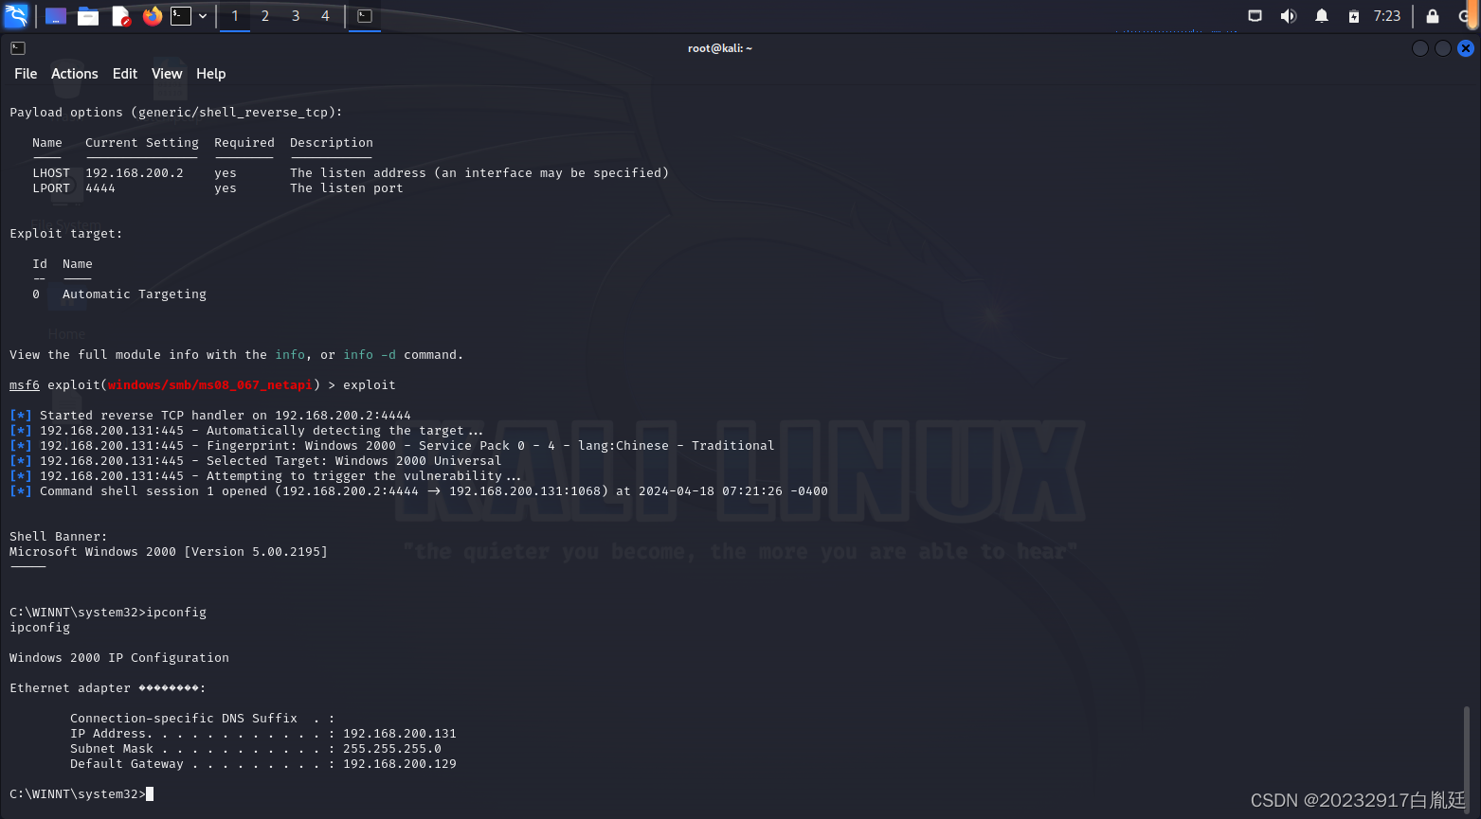Image resolution: width=1481 pixels, height=819 pixels.
Task: Click the show desktop panel icon
Action: (56, 16)
